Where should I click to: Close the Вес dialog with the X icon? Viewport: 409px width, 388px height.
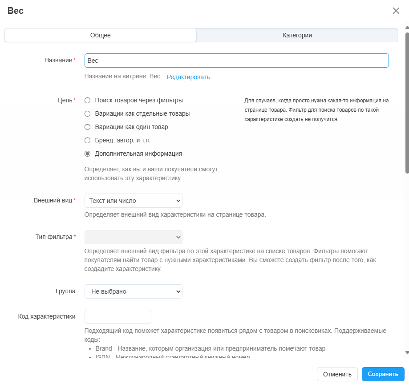pyautogui.click(x=396, y=11)
